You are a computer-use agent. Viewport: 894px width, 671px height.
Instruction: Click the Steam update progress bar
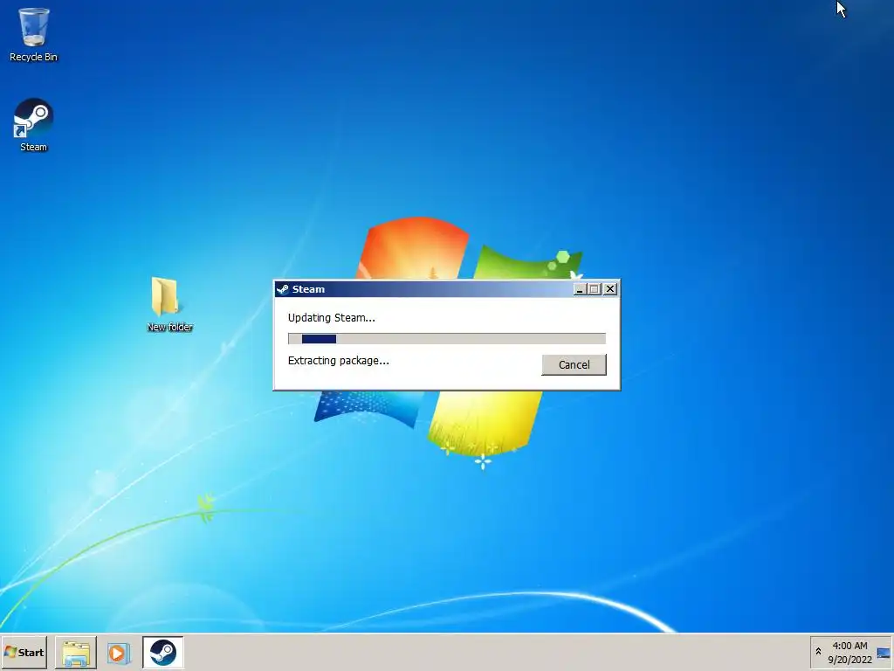click(447, 339)
